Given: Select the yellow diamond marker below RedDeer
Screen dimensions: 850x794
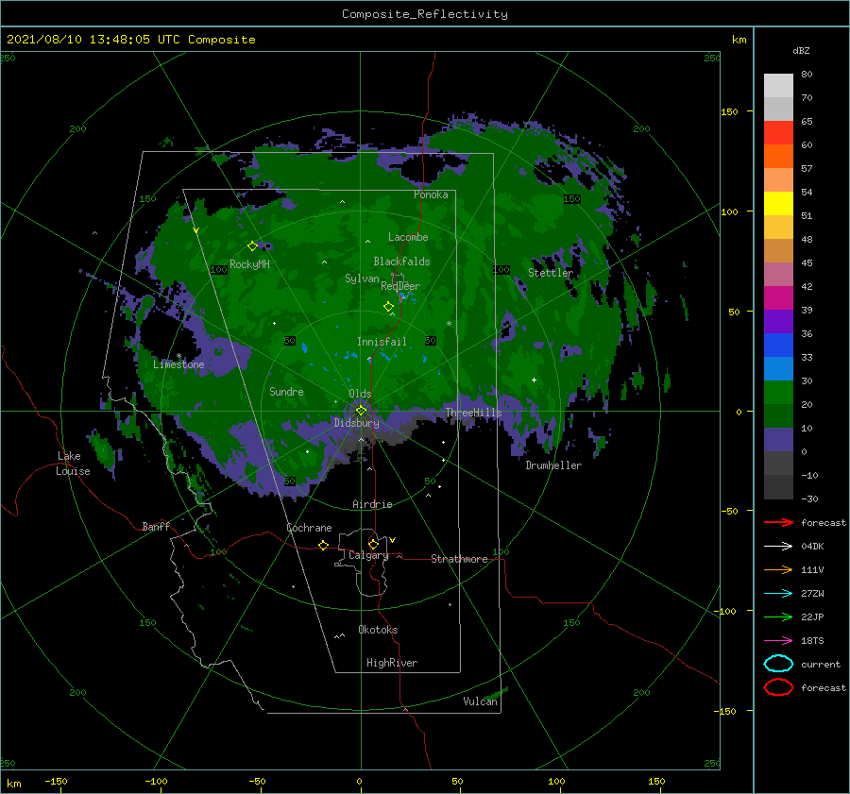Looking at the screenshot, I should pos(389,306).
